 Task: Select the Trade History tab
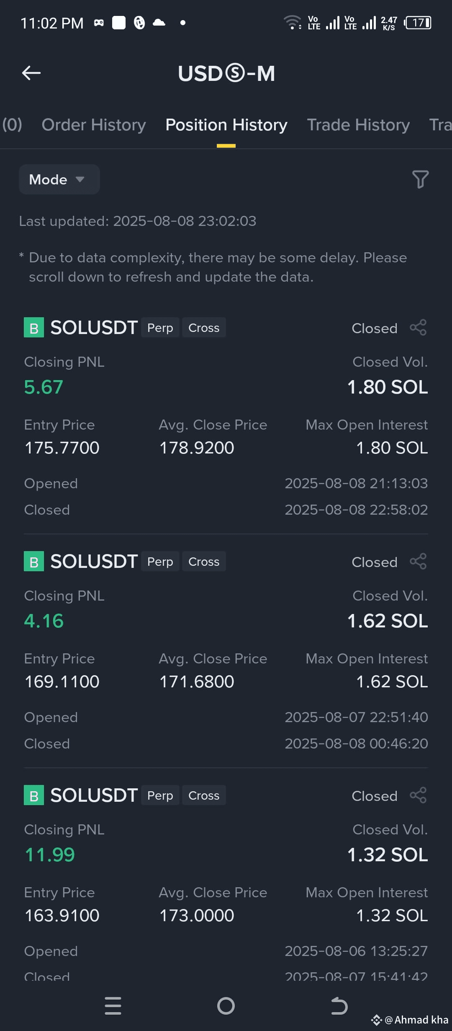coord(358,125)
